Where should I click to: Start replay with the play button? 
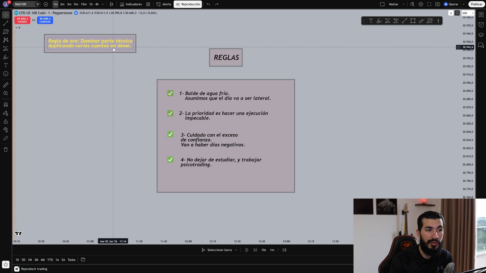247,250
